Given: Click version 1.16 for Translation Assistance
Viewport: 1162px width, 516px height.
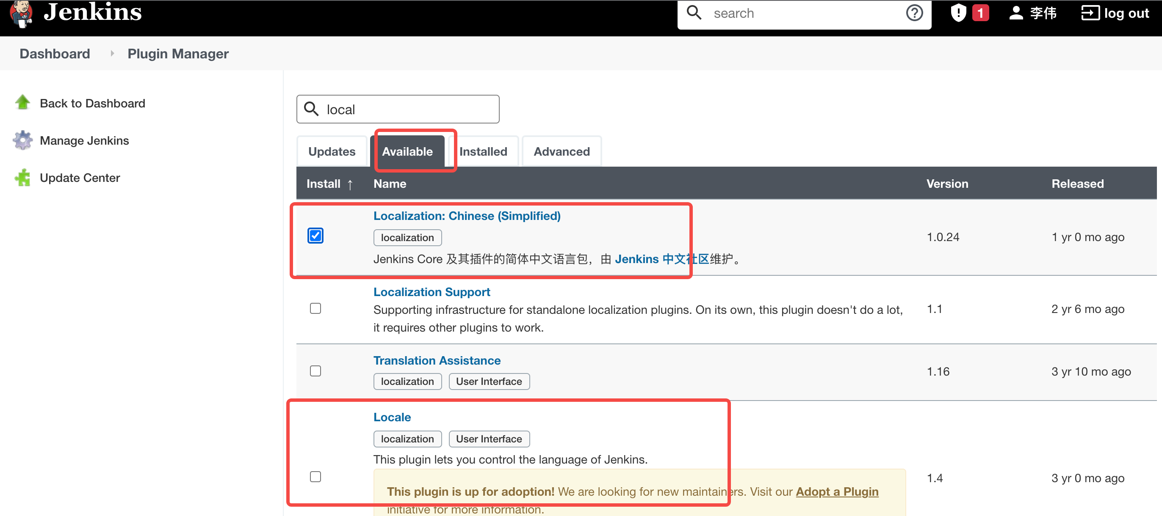Looking at the screenshot, I should (938, 372).
